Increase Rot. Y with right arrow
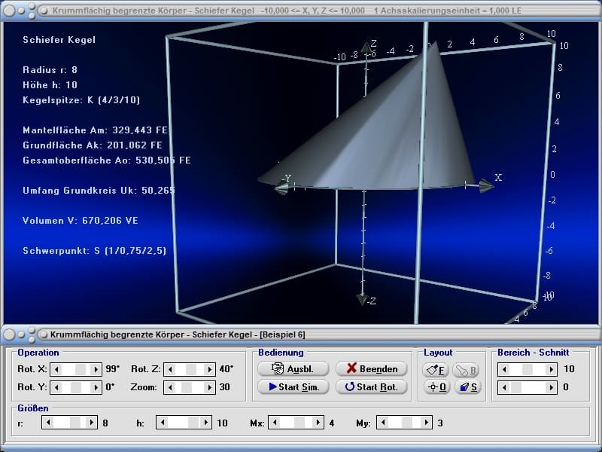 [96, 387]
